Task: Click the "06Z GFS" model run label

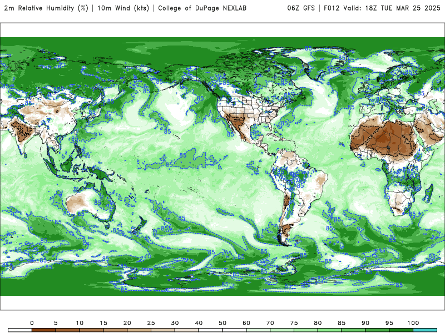Action: pyautogui.click(x=301, y=8)
